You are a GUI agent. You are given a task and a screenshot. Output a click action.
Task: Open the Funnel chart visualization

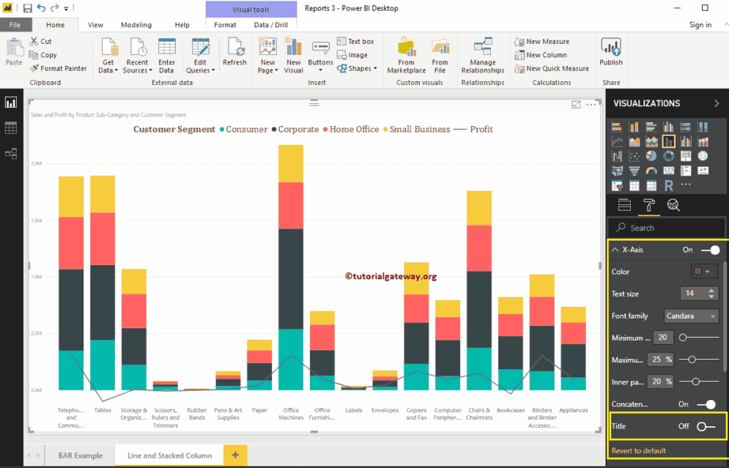coord(634,170)
